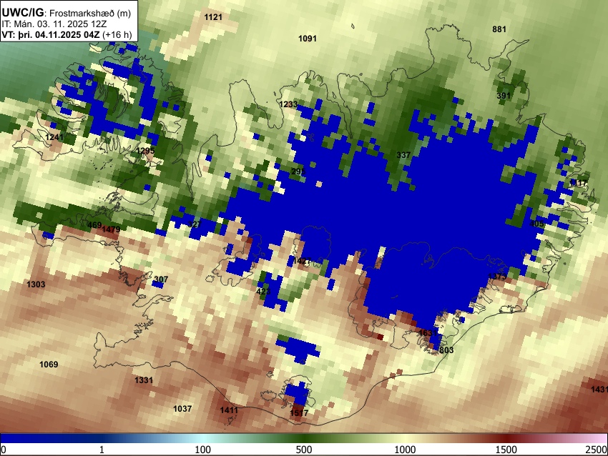The image size is (608, 456).
Task: Select the legend tick labelled 100
Action: pyautogui.click(x=203, y=450)
